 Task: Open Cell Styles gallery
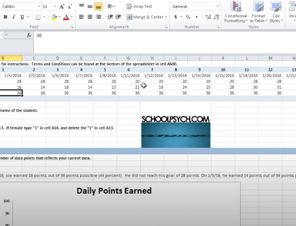coord(276,12)
